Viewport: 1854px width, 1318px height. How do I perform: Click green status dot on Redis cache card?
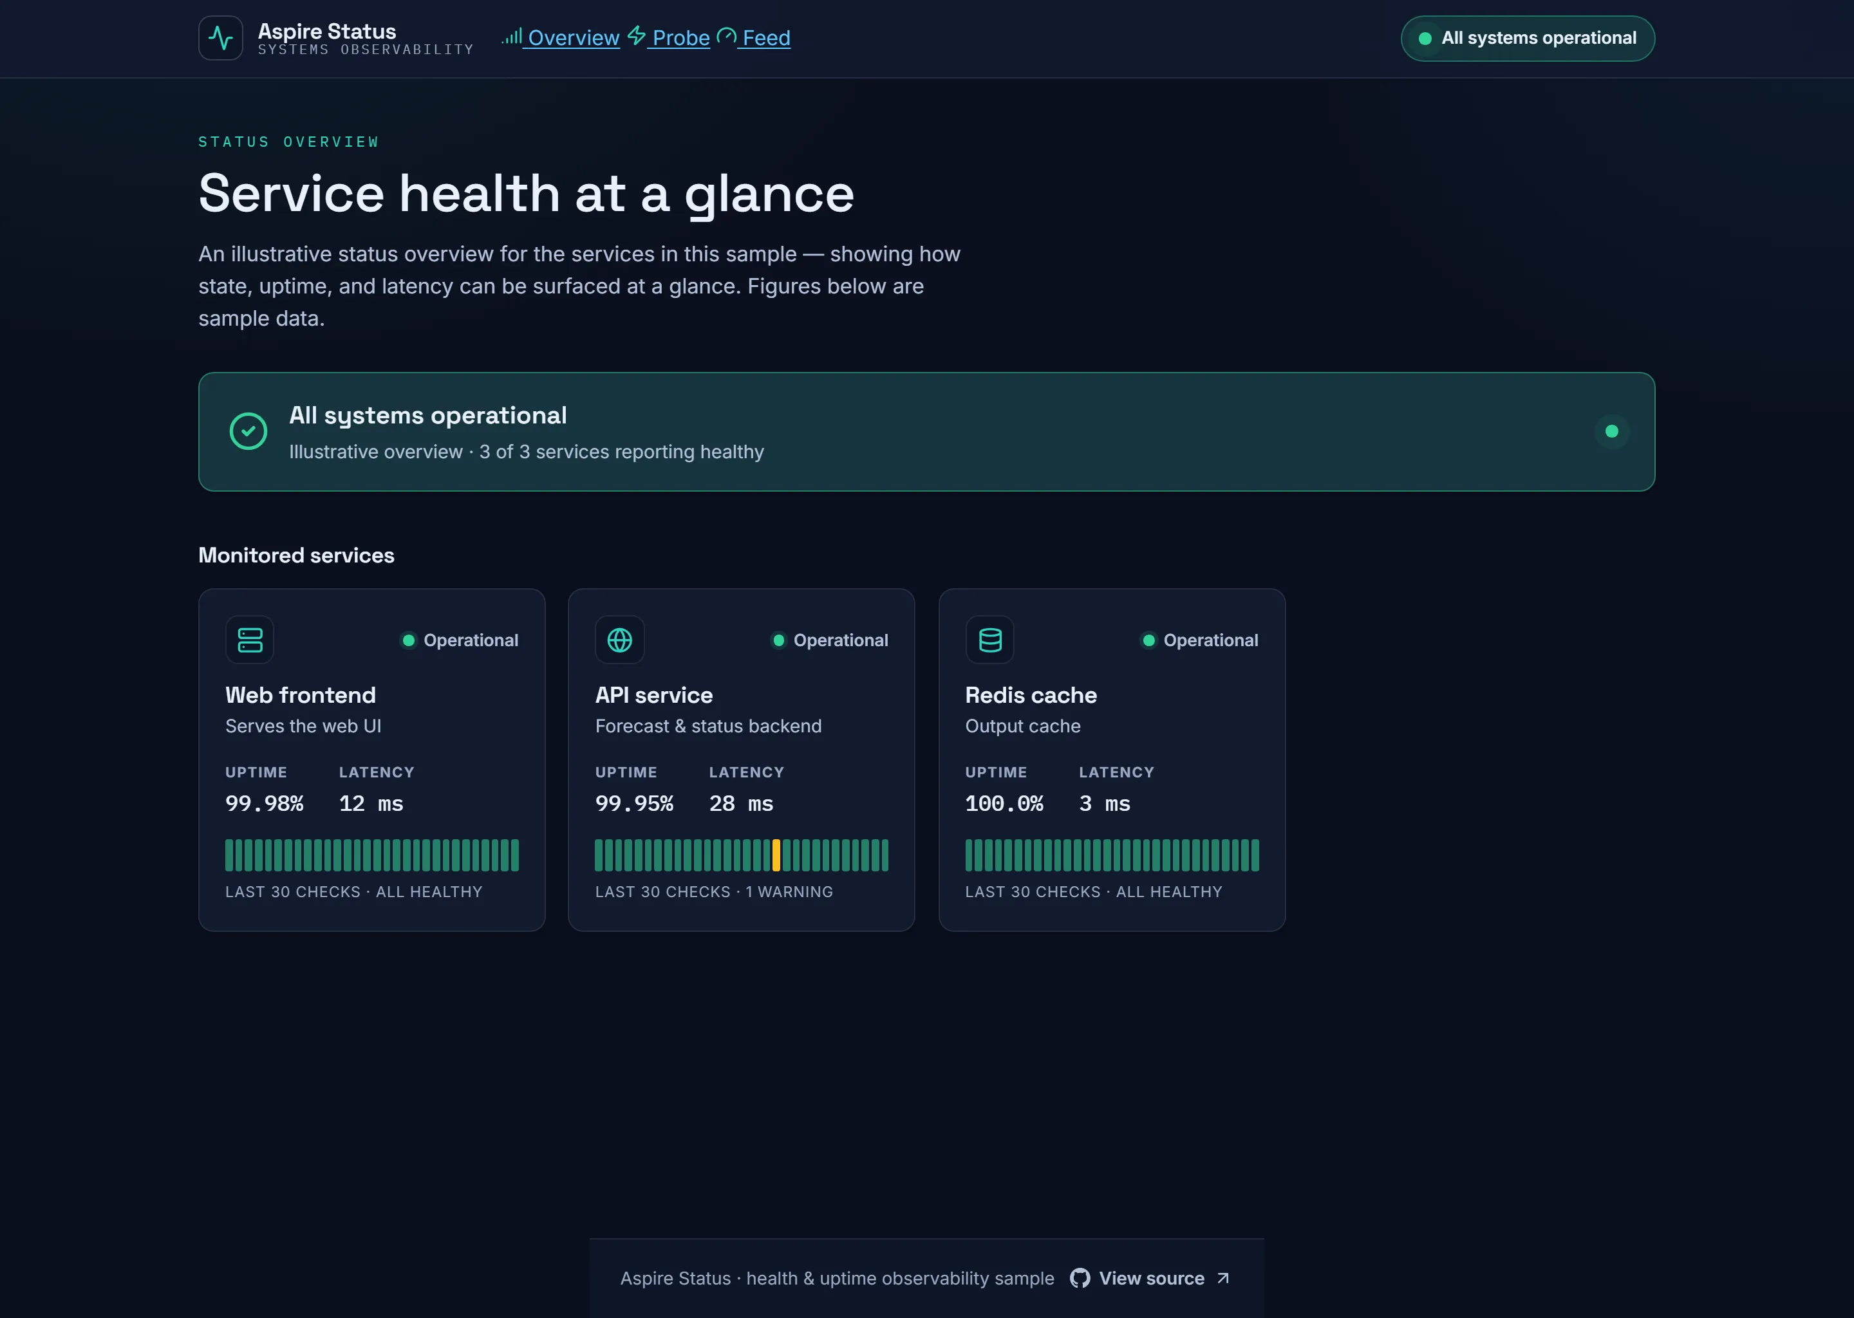tap(1148, 640)
